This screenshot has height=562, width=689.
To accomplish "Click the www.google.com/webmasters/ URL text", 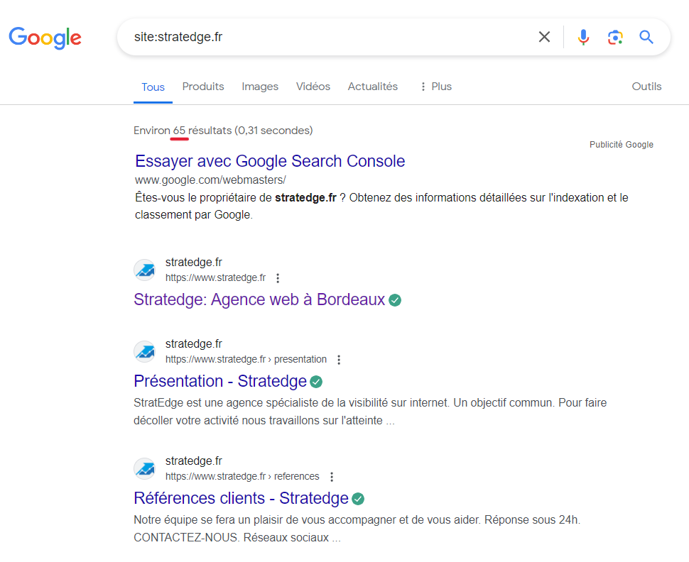I will click(210, 180).
